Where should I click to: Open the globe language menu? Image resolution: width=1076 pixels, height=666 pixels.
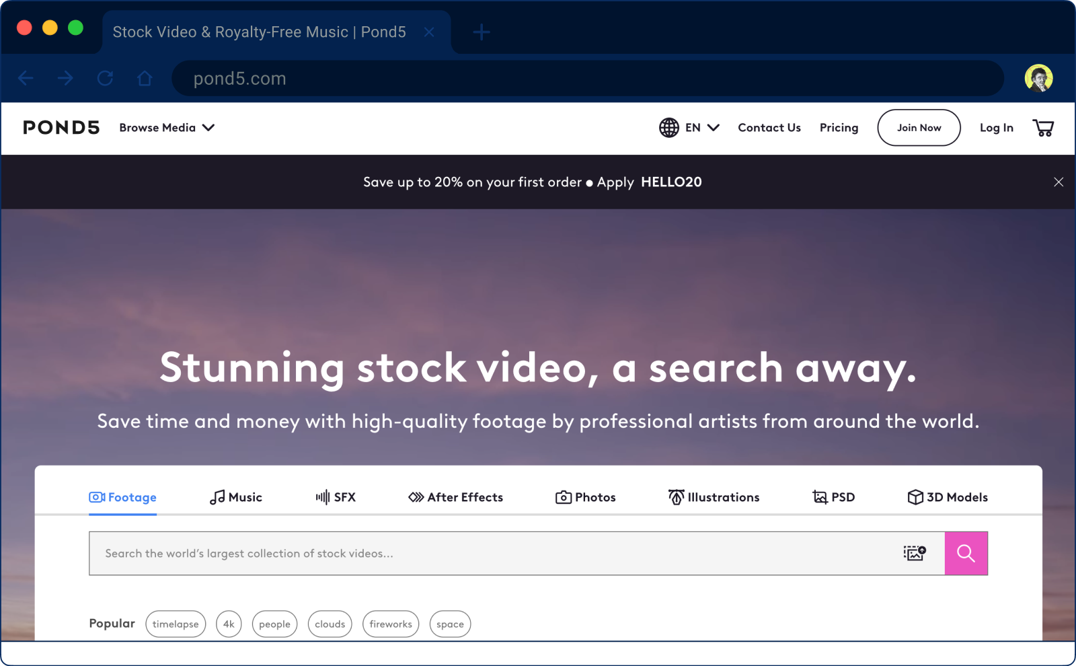tap(669, 128)
